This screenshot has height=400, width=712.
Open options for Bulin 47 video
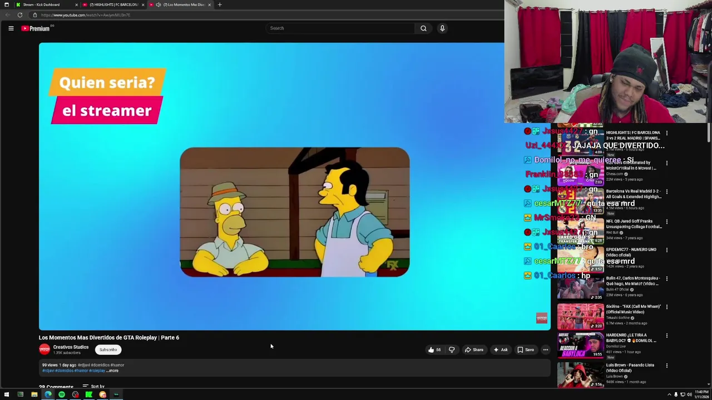click(x=666, y=279)
